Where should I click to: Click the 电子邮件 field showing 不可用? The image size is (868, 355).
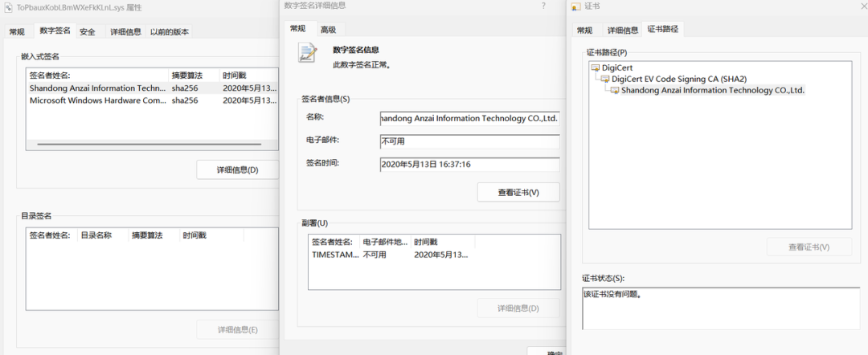[469, 141]
